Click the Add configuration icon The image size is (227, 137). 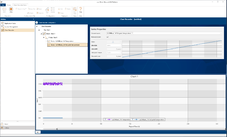(47, 10)
